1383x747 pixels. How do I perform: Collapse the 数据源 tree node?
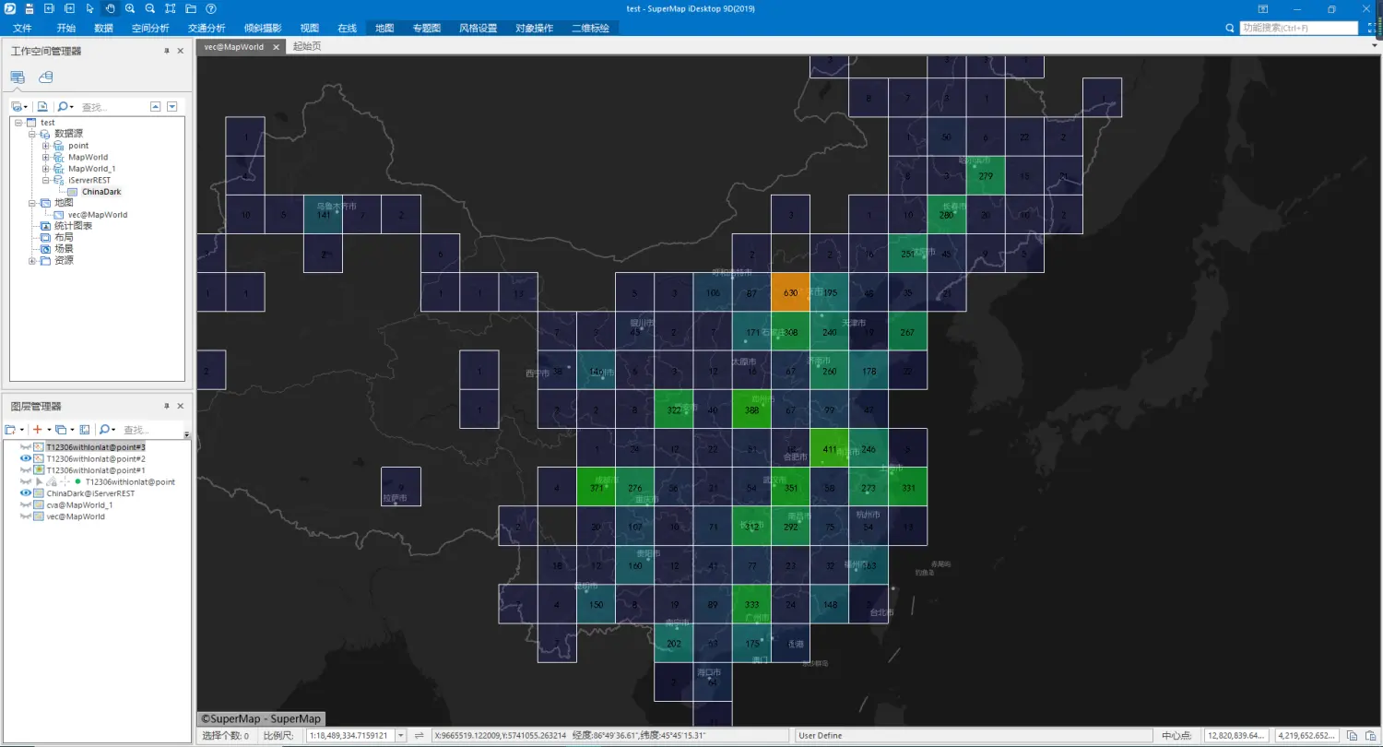point(31,134)
